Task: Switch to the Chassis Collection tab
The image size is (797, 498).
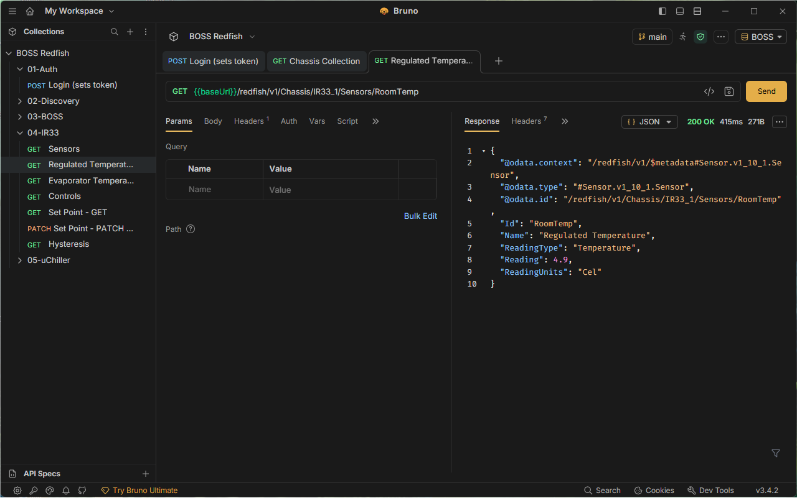Action: pos(317,61)
